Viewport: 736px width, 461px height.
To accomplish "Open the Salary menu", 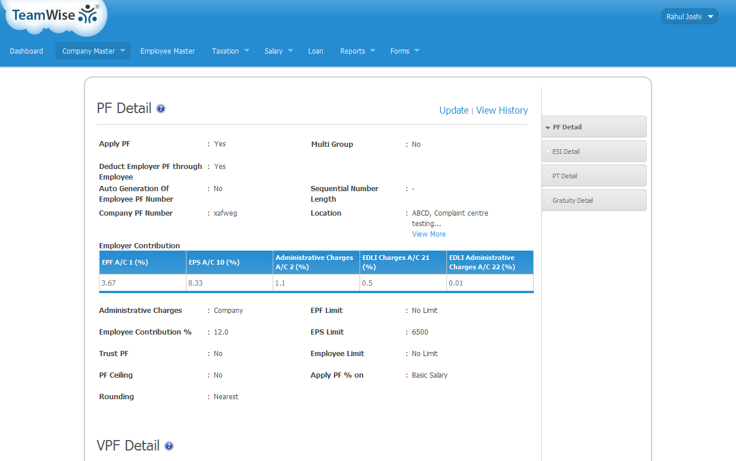I will [x=278, y=51].
